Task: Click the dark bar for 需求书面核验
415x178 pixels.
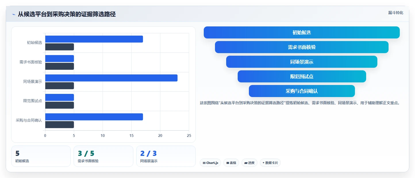Action: click(59, 66)
